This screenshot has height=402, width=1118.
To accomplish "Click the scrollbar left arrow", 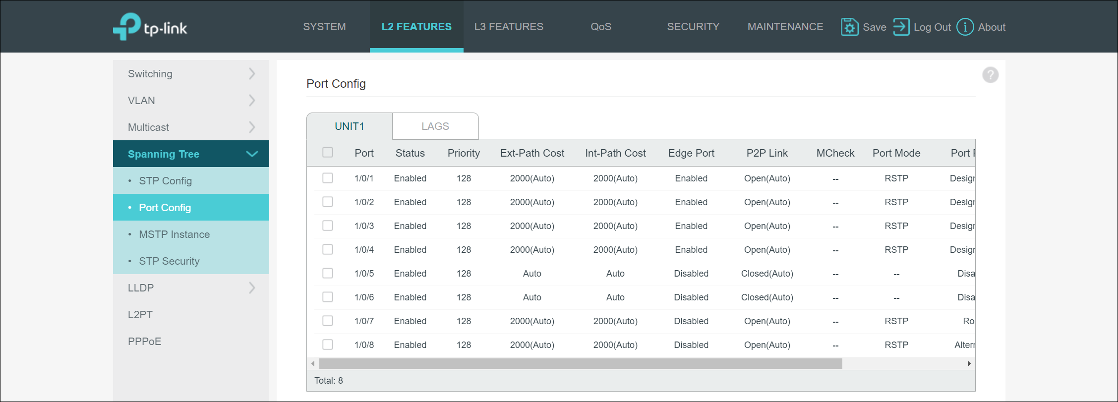I will click(313, 364).
